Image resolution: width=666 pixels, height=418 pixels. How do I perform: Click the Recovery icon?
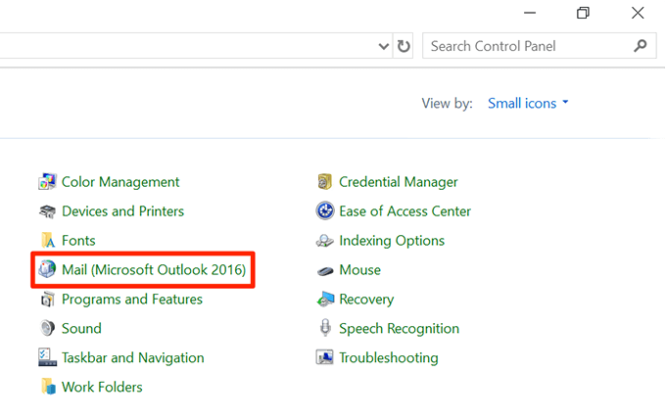pyautogui.click(x=325, y=300)
